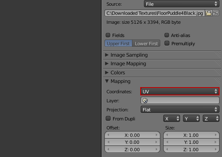Click the Offset X value field
This screenshot has width=222, height=157.
132,135
